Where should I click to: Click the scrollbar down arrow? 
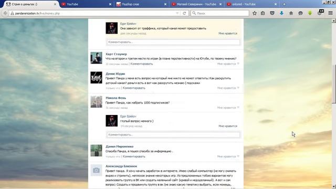click(x=334, y=187)
